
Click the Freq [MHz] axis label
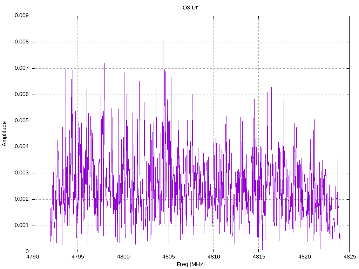coord(190,264)
